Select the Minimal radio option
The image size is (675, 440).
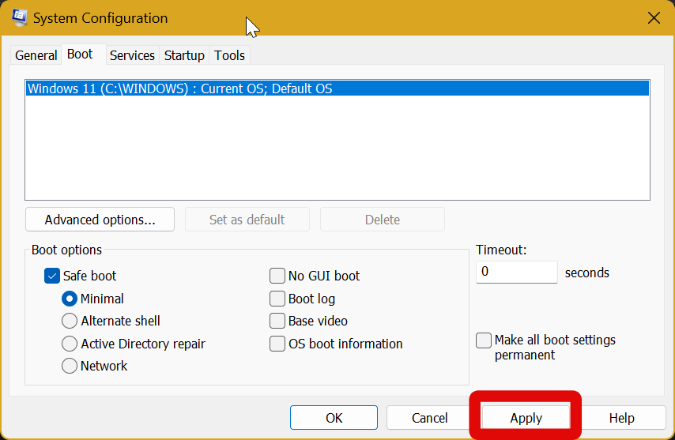pyautogui.click(x=70, y=299)
